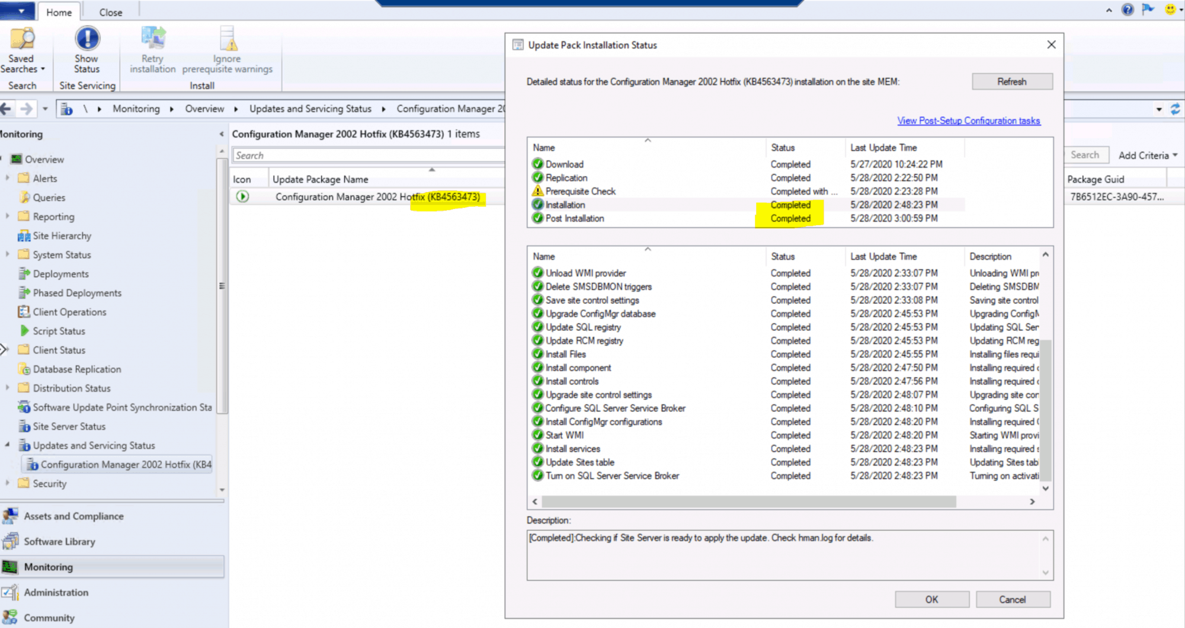Select Site Hierarchy node
This screenshot has width=1185, height=628.
[x=62, y=236]
